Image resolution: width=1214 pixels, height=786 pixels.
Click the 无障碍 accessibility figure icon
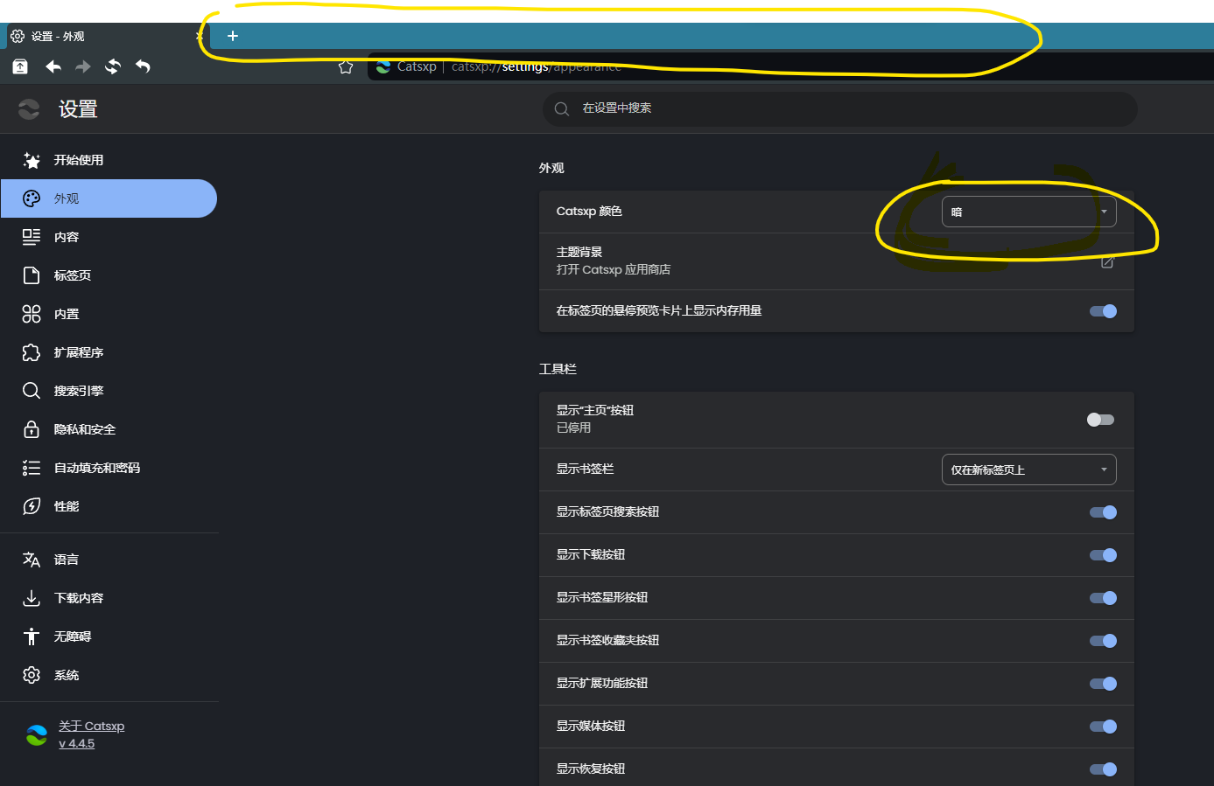[x=32, y=636]
